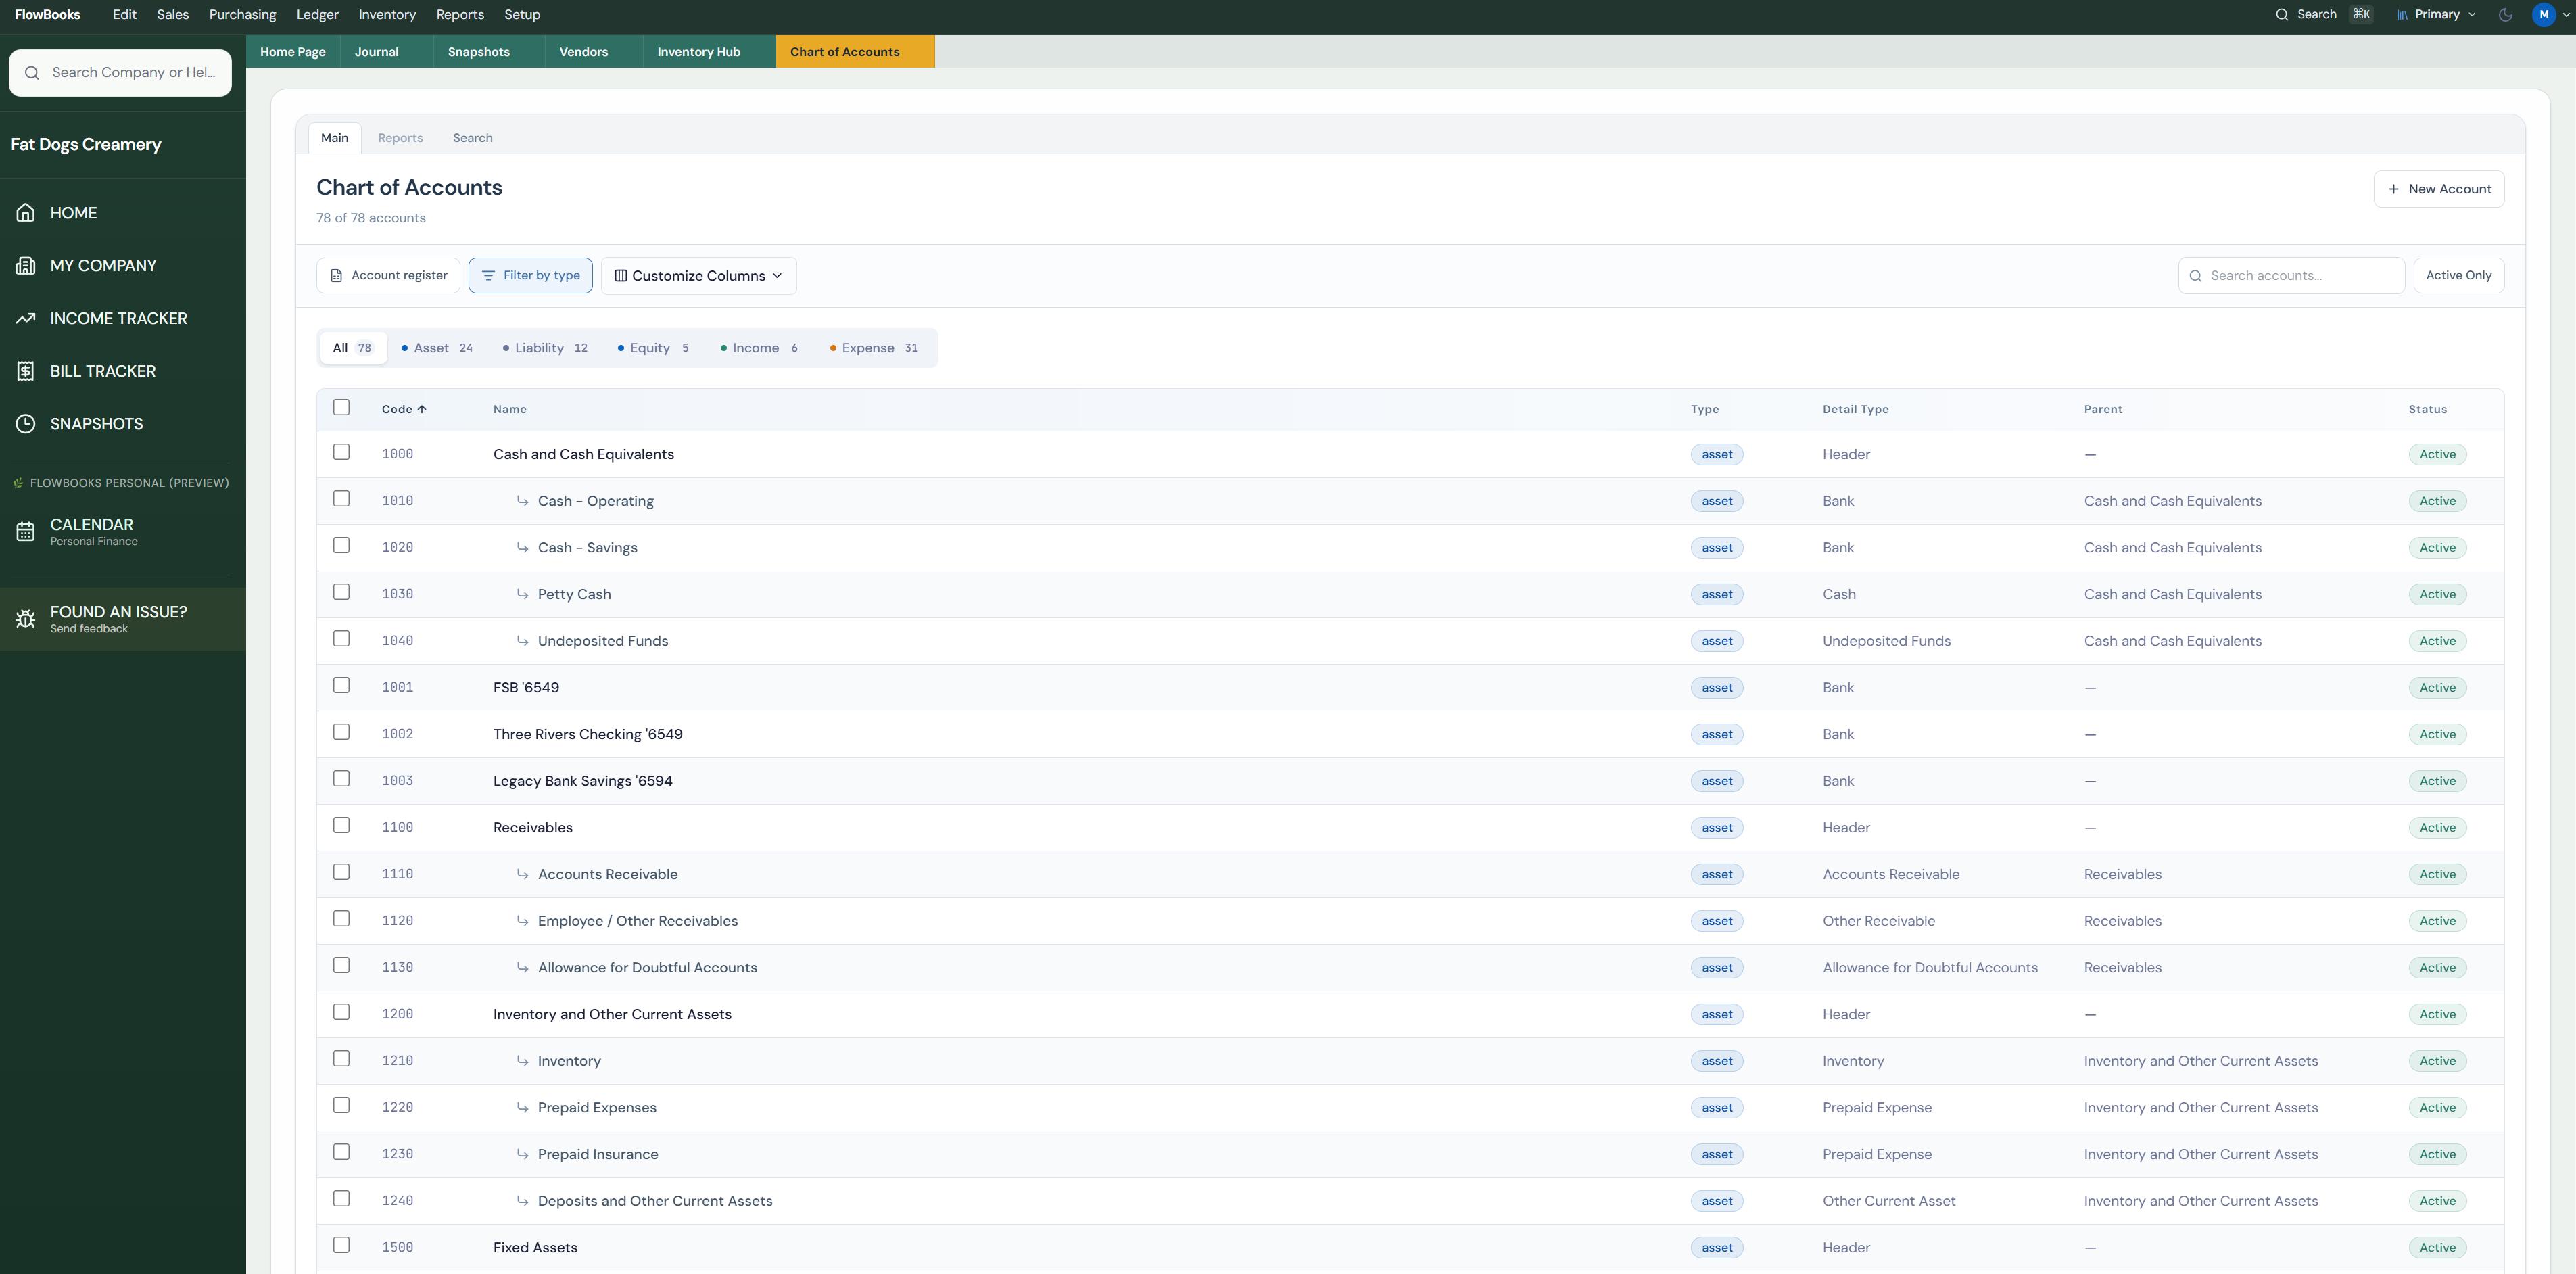This screenshot has width=2576, height=1274.
Task: Select the Home icon in the sidebar
Action: [26, 212]
